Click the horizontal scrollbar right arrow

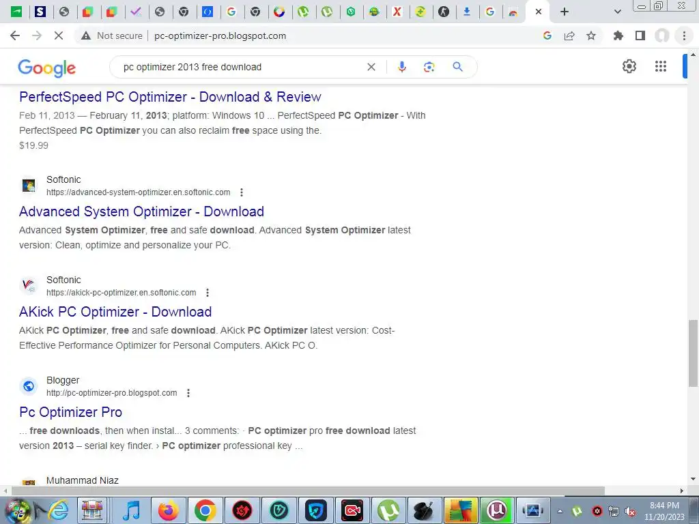(682, 491)
